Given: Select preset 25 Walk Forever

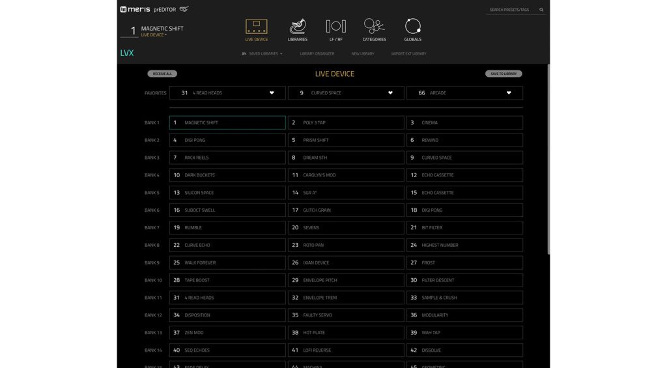Looking at the screenshot, I should point(227,262).
